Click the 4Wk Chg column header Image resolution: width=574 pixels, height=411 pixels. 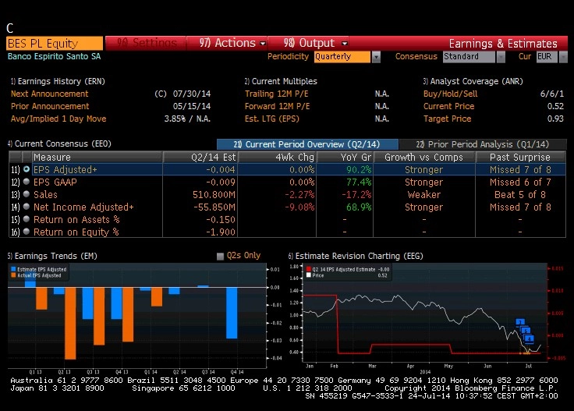[277, 157]
